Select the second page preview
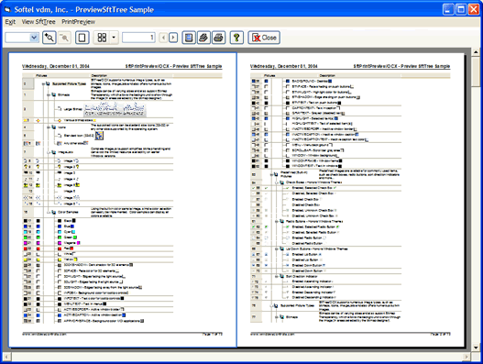Viewport: 483px width, 364px height. click(350, 199)
